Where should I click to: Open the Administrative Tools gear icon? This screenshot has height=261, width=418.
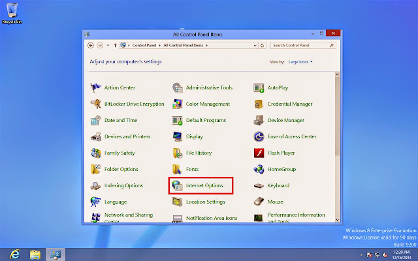point(177,87)
